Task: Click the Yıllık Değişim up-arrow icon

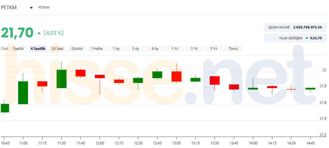Action: pos(307,38)
